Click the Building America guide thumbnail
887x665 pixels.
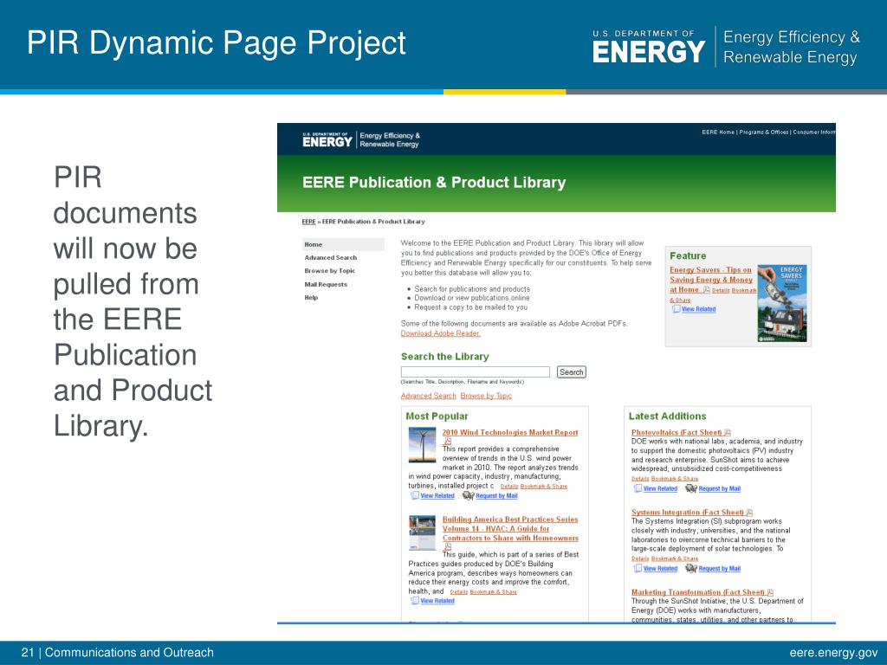[x=422, y=533]
